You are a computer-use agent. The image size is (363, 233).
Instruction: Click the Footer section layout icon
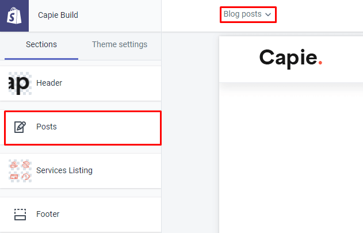[20, 214]
